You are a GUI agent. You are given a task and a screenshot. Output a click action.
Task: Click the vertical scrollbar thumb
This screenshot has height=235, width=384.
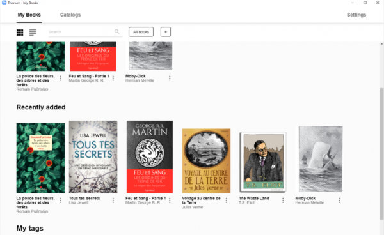point(381,154)
